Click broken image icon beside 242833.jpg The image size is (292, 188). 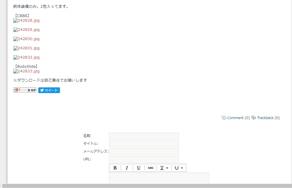pos(15,72)
